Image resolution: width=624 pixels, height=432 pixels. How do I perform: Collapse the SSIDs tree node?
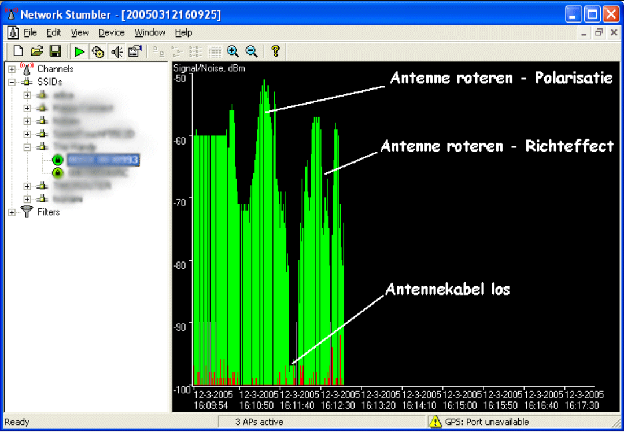(12, 82)
